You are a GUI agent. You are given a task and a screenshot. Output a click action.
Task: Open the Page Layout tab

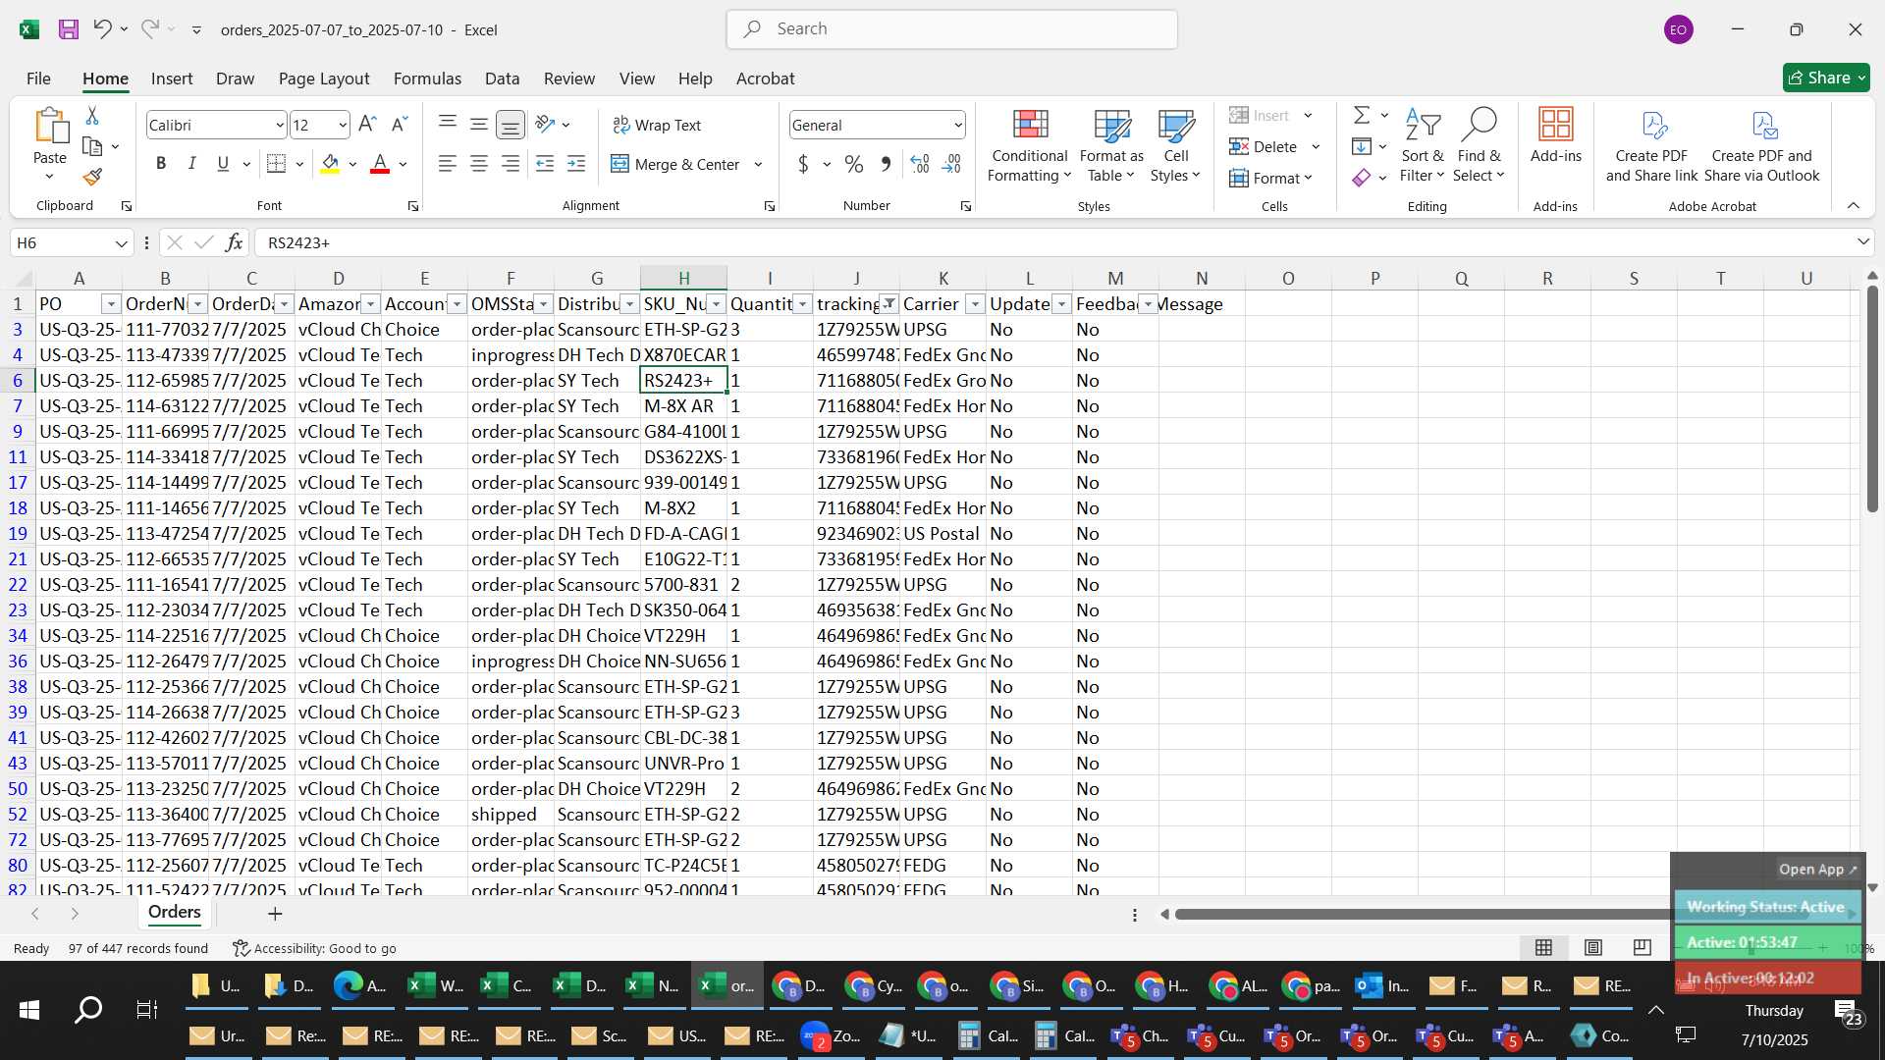pos(324,79)
